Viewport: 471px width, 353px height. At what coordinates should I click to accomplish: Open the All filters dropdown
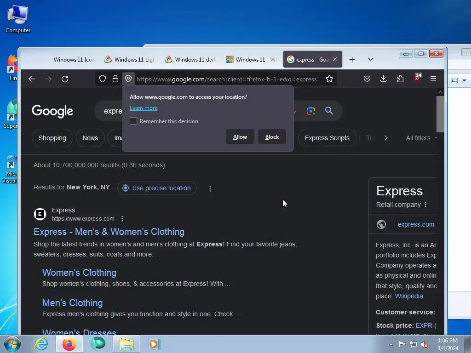421,138
